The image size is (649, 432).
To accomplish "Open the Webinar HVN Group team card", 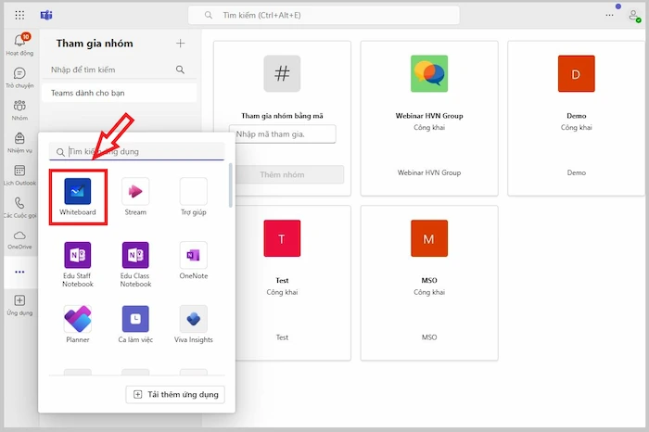I will click(x=429, y=119).
